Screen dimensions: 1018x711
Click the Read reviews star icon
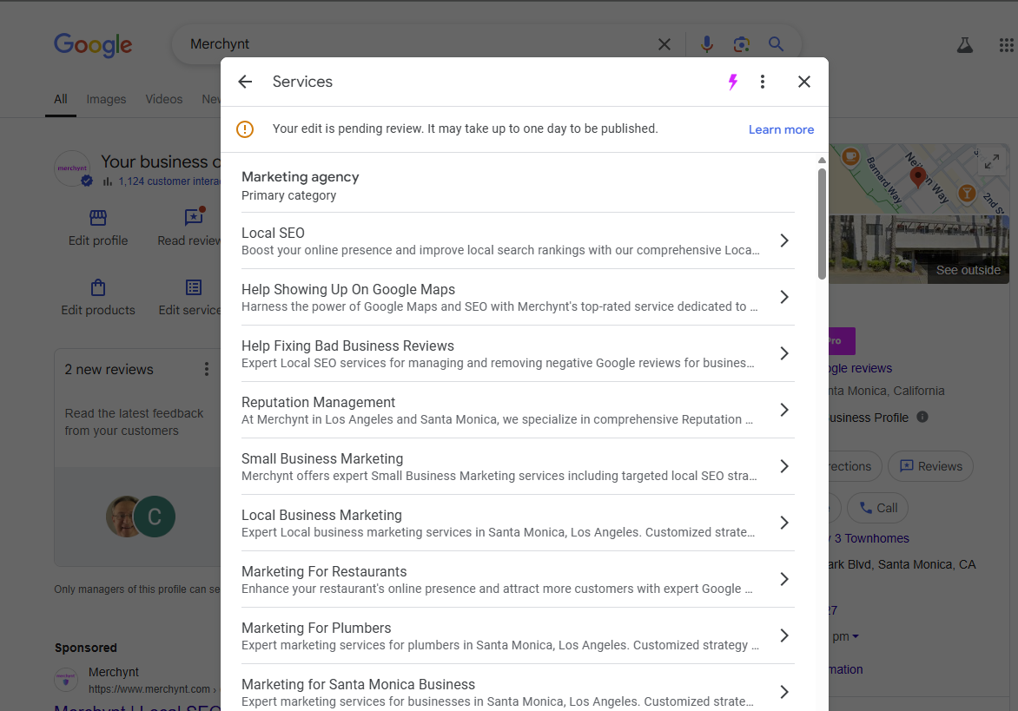click(x=194, y=216)
